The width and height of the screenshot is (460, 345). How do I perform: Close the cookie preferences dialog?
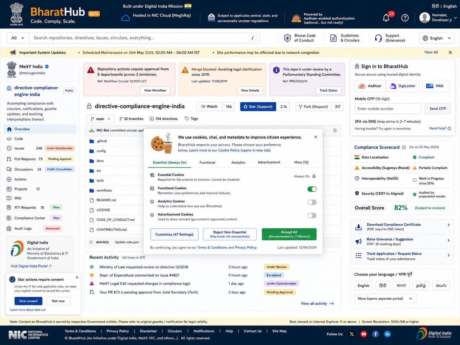316,137
